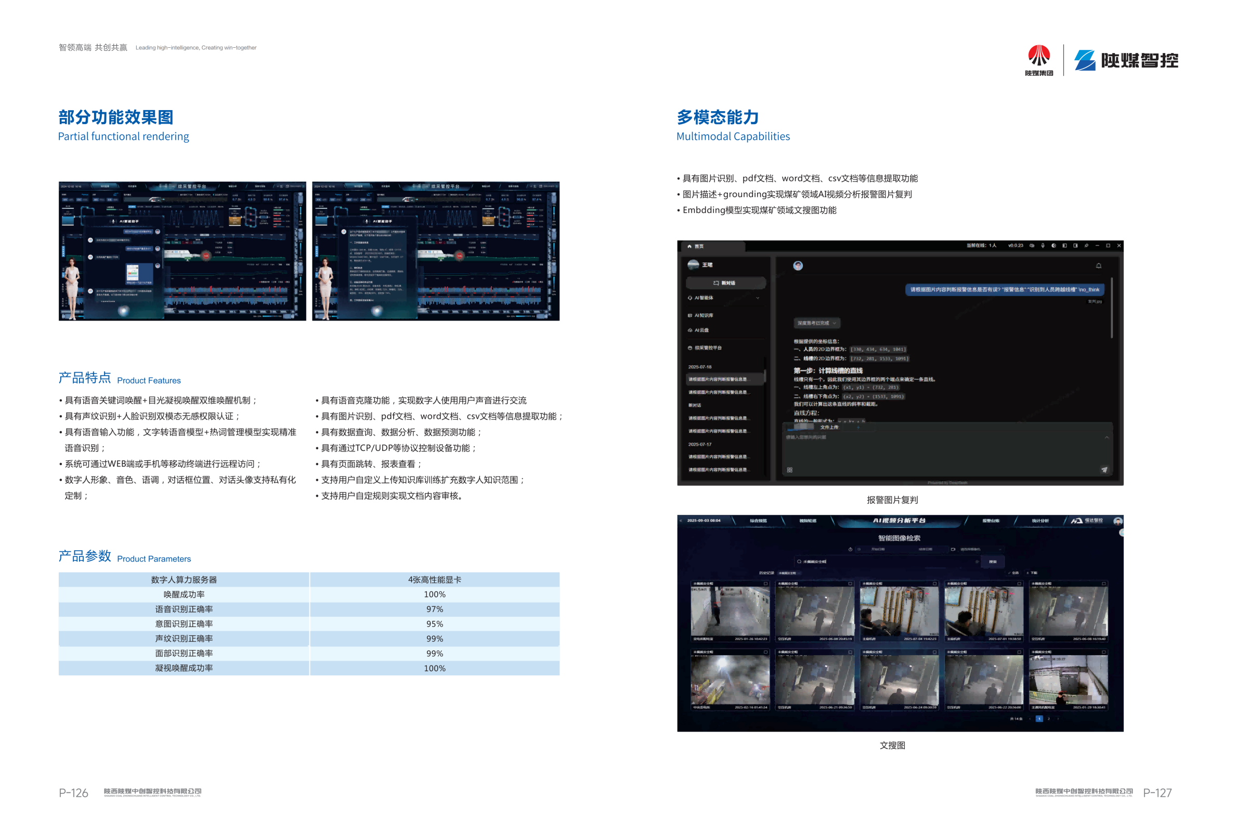Open AI知识库 knowledge base sidebar item
The image size is (1237, 839).
click(704, 315)
